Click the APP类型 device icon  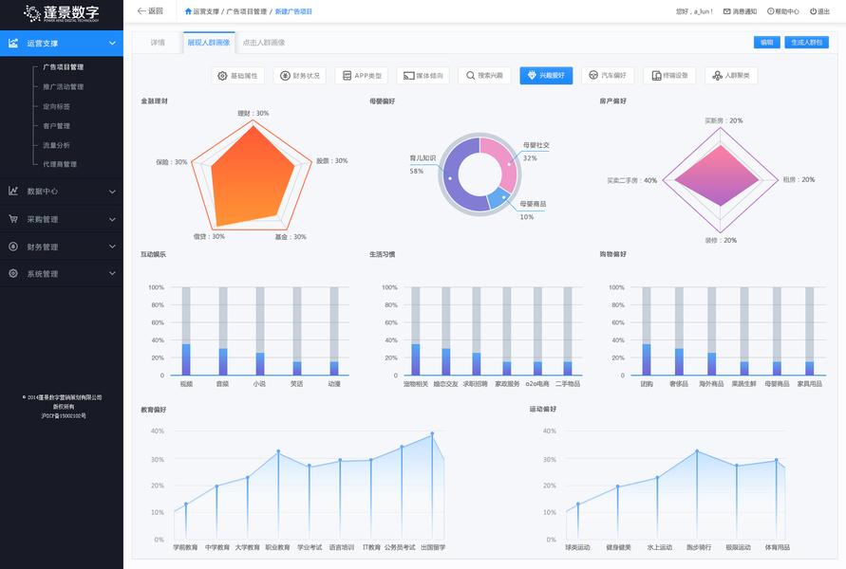[347, 76]
